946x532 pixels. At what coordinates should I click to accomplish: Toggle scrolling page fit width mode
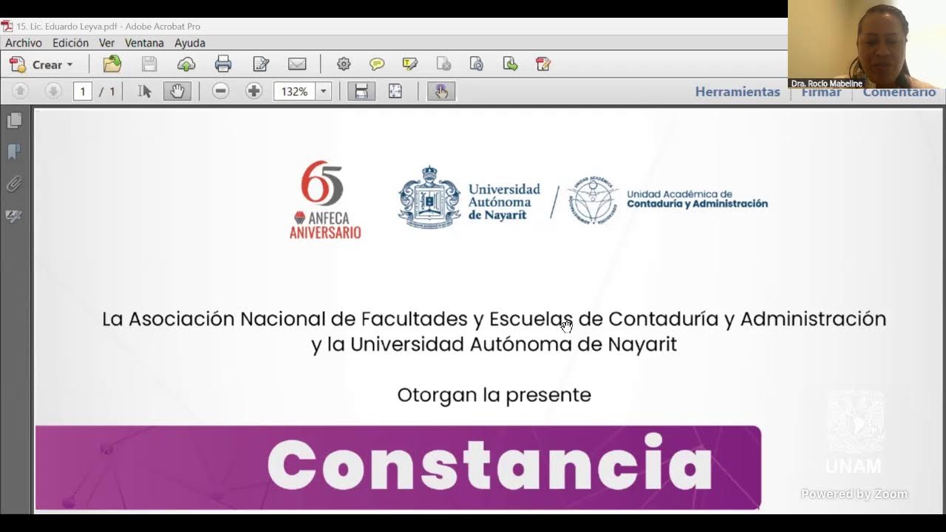pyautogui.click(x=361, y=91)
